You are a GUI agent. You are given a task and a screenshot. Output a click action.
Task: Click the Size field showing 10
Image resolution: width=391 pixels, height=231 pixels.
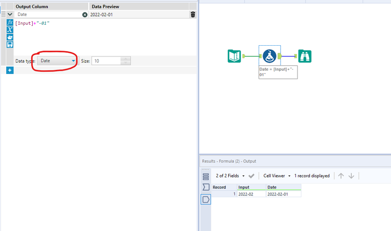click(106, 61)
